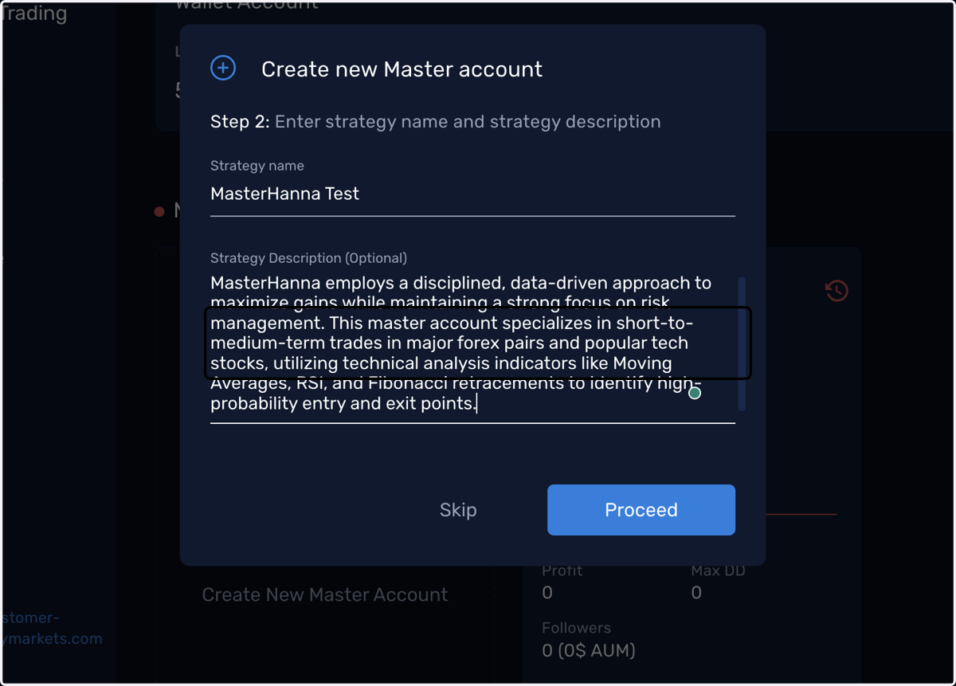Viewport: 956px width, 686px height.
Task: Click the '0 (0$ AUM)' value
Action: 589,651
